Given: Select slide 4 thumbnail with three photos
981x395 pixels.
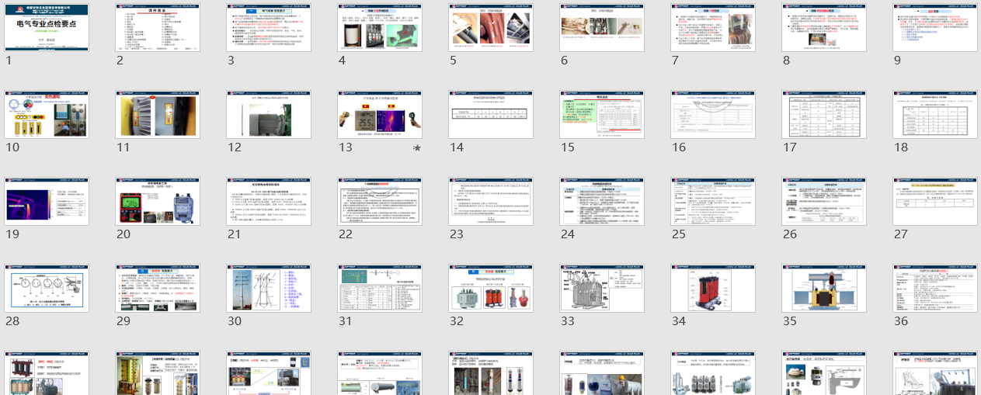Looking at the screenshot, I should pyautogui.click(x=380, y=27).
